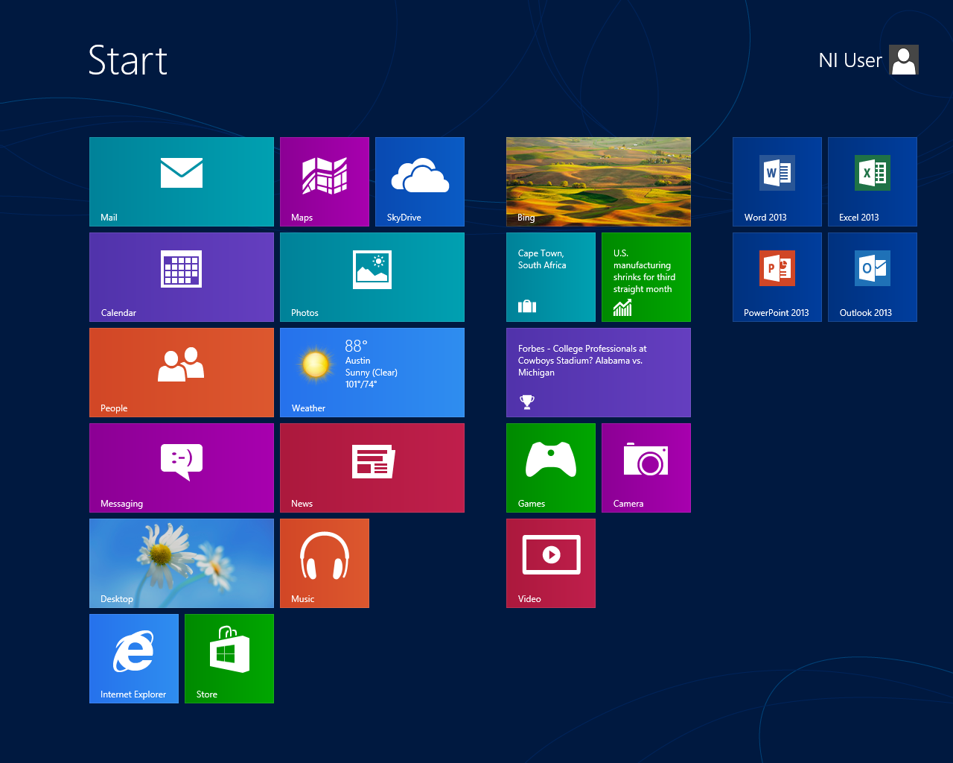
Task: Open SkyDrive from the Start screen
Action: point(419,181)
